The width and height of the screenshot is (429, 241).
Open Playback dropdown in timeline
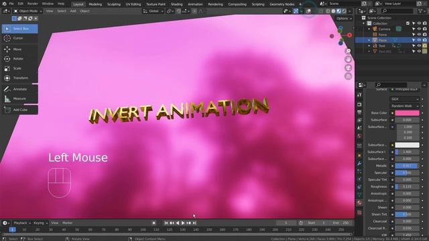click(x=22, y=223)
